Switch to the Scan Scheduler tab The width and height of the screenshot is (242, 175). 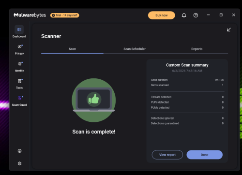coord(135,49)
